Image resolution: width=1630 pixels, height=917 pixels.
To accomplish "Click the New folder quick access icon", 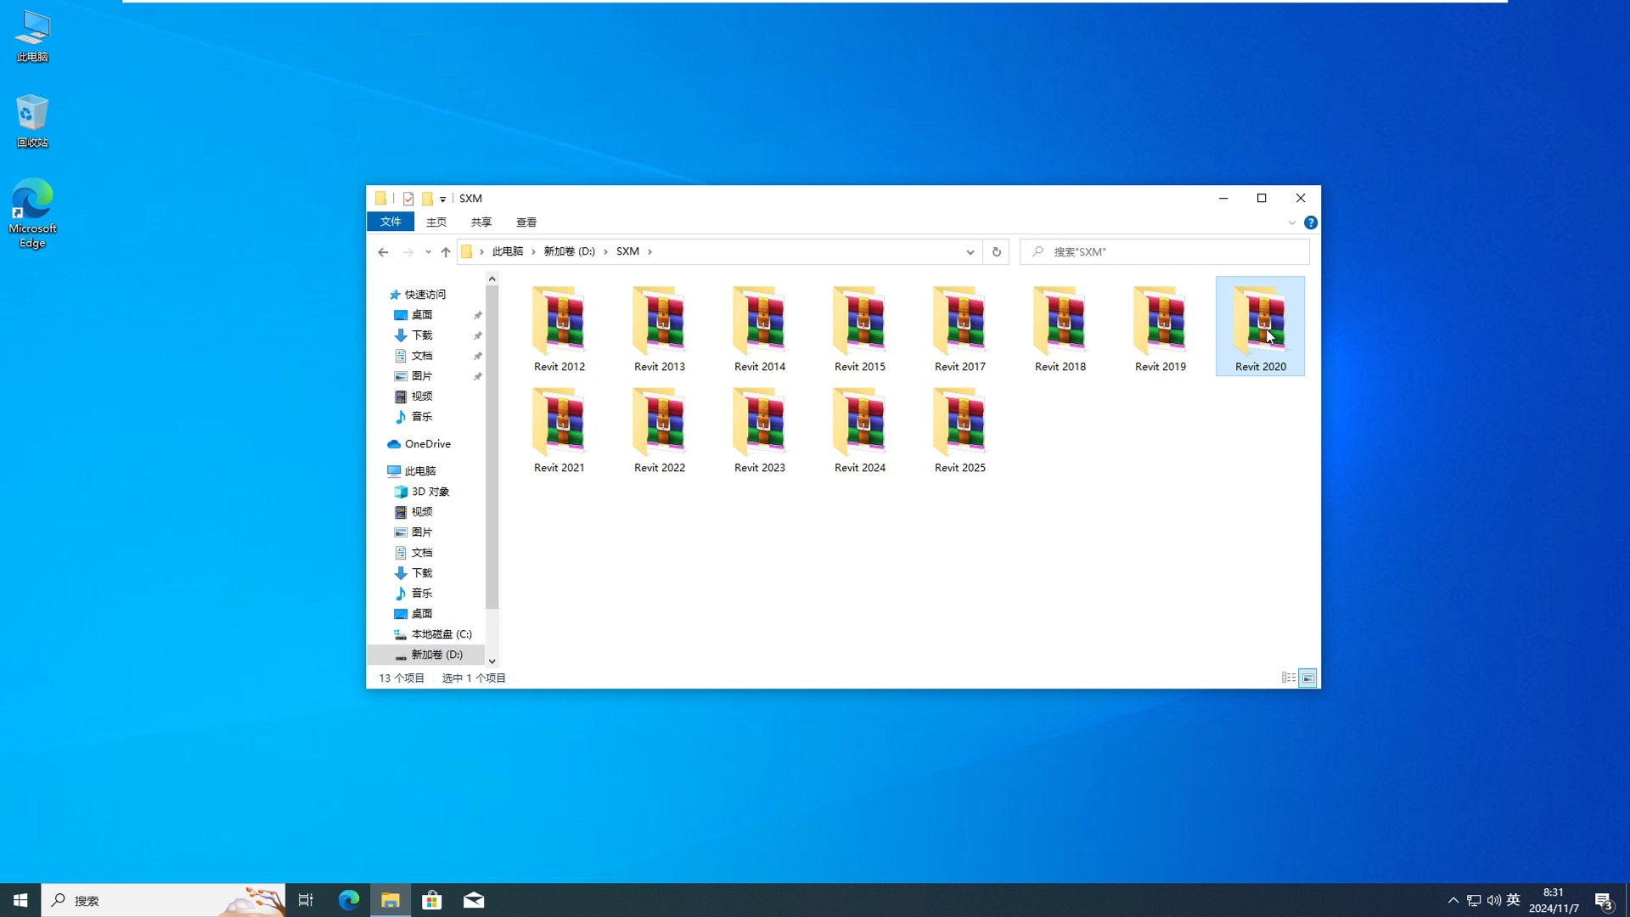I will pos(427,199).
